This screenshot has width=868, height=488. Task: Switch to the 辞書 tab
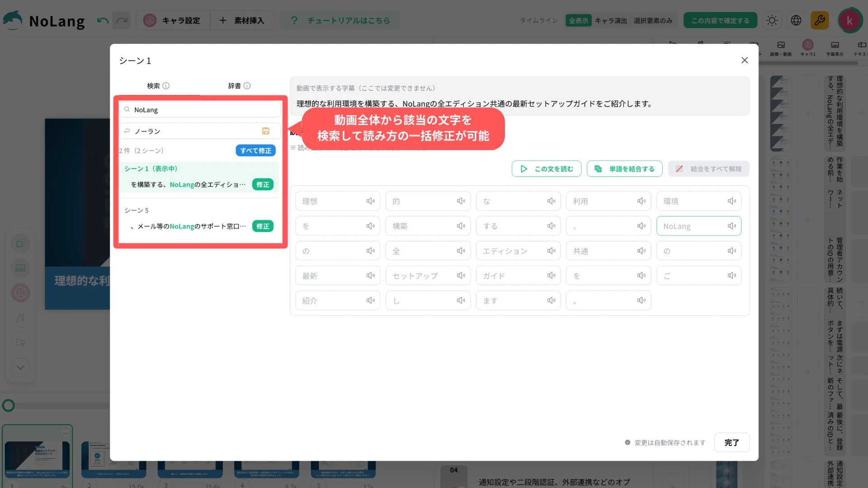point(239,86)
